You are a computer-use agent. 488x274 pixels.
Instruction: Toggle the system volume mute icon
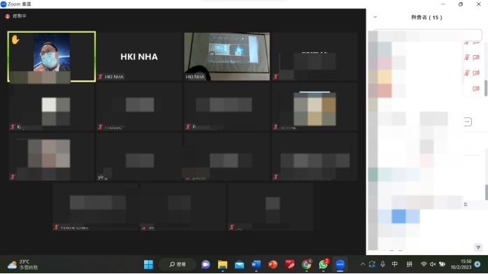tap(433, 264)
